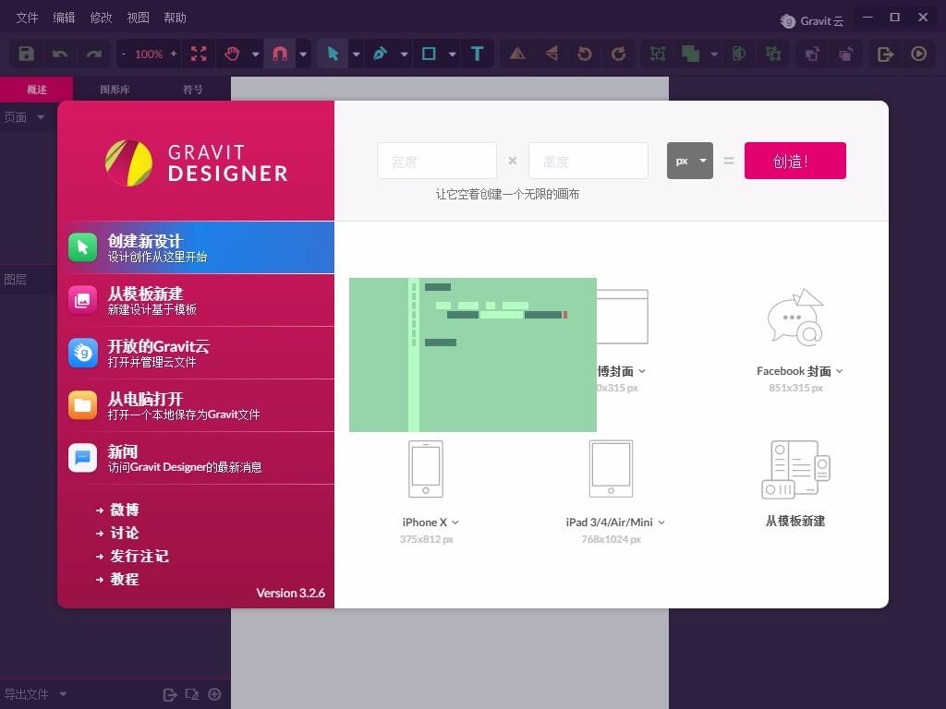Screen dimensions: 946x709
Task: Click the export slice icon at bottom
Action: [192, 694]
